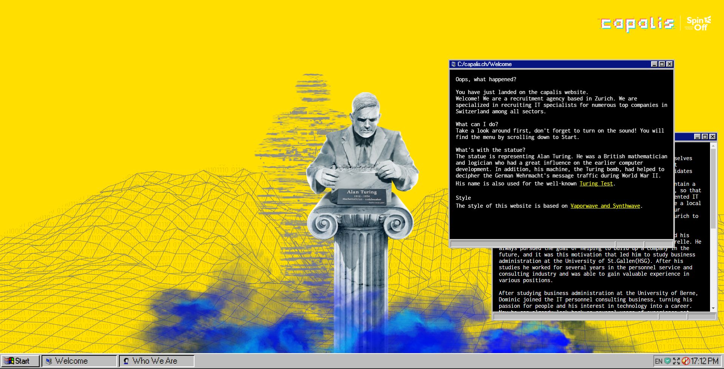Toggle fullscreen with the arrows tray icon
The width and height of the screenshot is (724, 369).
(x=676, y=361)
